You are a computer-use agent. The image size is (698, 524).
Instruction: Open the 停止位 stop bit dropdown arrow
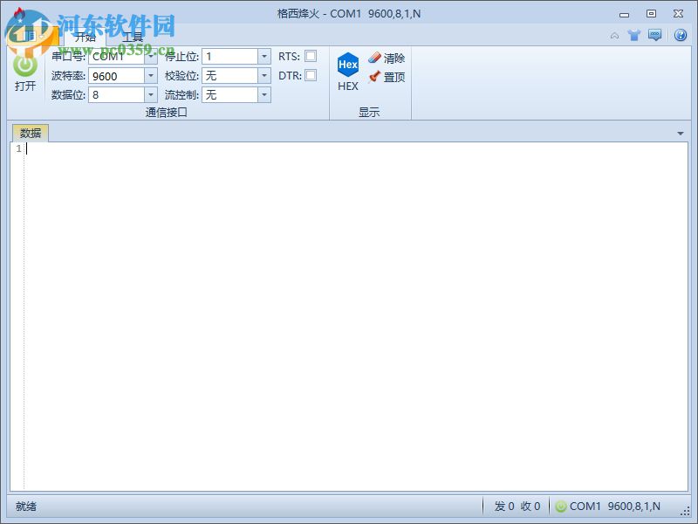click(x=263, y=56)
